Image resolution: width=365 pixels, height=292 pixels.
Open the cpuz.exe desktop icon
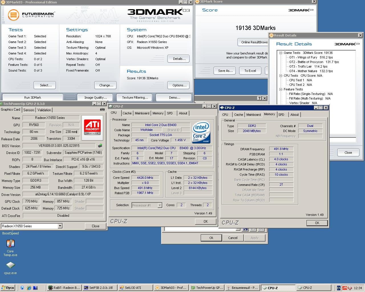pos(10,268)
